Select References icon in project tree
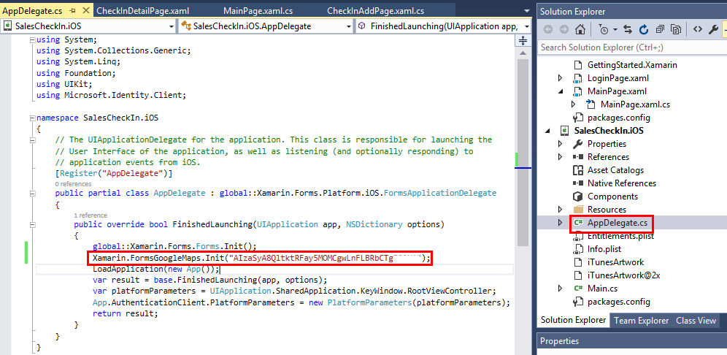 point(577,157)
